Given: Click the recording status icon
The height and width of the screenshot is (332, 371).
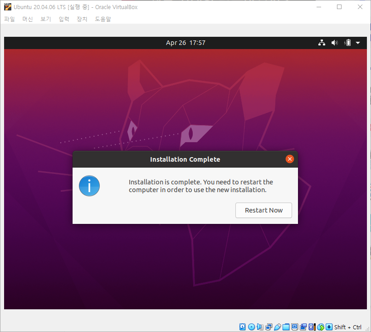Looking at the screenshot, I should click(303, 327).
